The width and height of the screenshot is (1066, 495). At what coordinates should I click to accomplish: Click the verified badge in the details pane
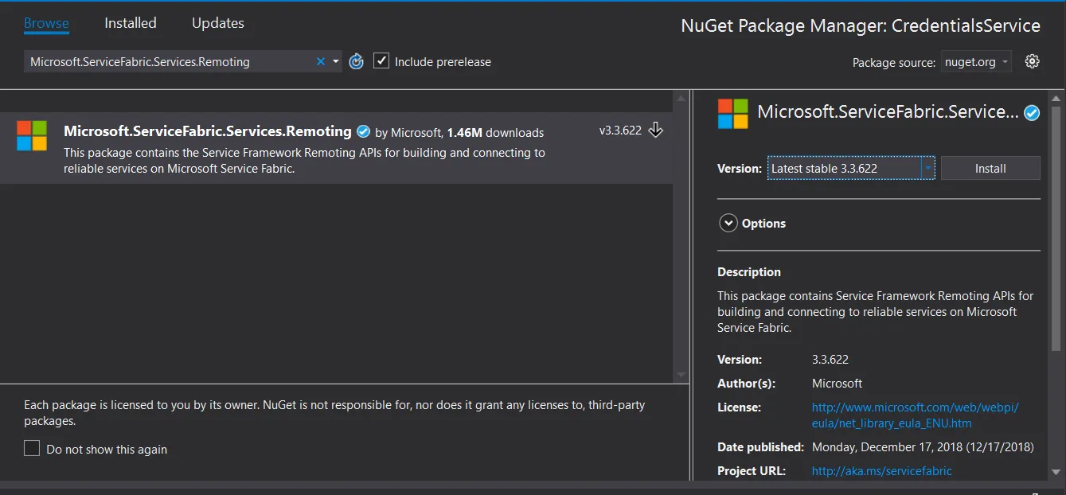point(1032,112)
